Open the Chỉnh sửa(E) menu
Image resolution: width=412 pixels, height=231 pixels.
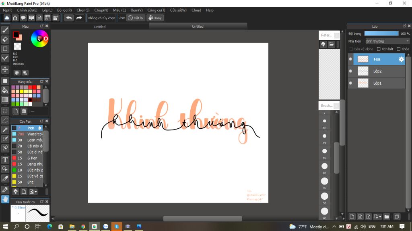pos(27,10)
